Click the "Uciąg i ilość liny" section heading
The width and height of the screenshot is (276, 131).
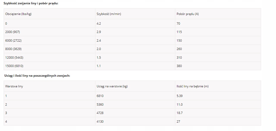click(x=37, y=76)
